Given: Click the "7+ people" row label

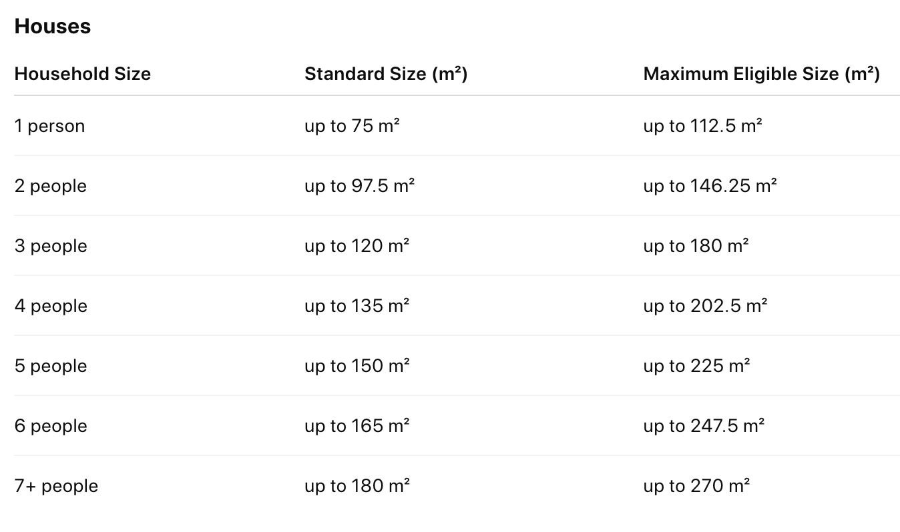Looking at the screenshot, I should pos(56,486).
